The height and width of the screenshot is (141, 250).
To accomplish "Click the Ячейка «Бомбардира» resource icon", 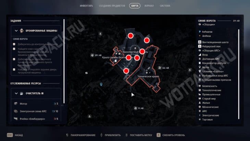I will [x=16, y=119].
